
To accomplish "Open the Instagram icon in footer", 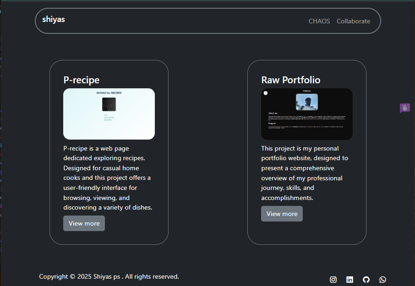I will 333,280.
